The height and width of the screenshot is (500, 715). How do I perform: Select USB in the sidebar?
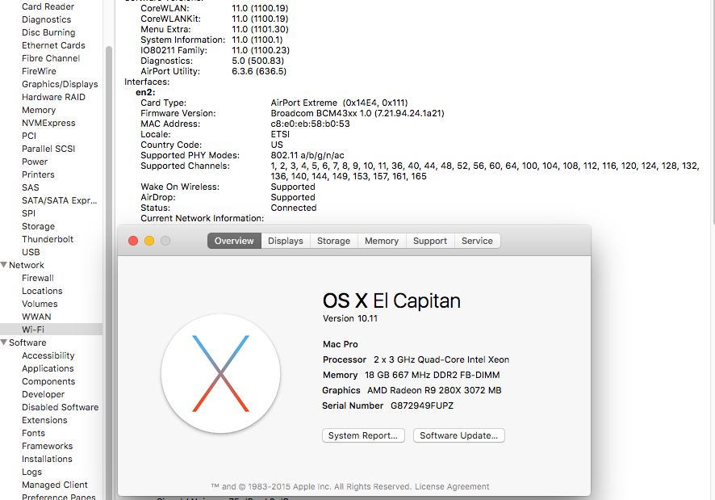31,252
